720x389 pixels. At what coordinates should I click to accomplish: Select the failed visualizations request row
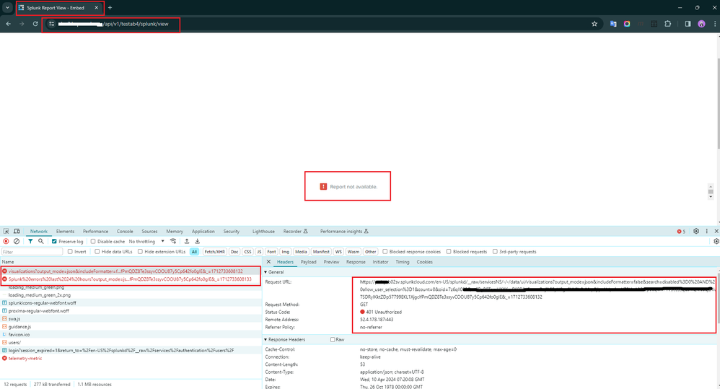126,271
